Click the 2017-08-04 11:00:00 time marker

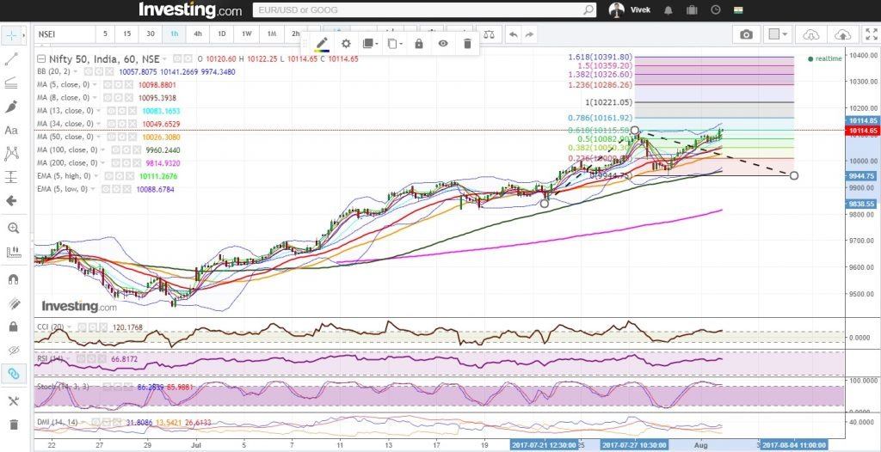(x=793, y=445)
